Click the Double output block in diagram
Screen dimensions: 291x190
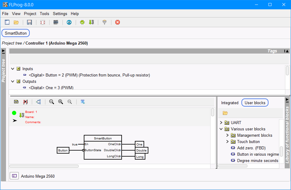141,150
